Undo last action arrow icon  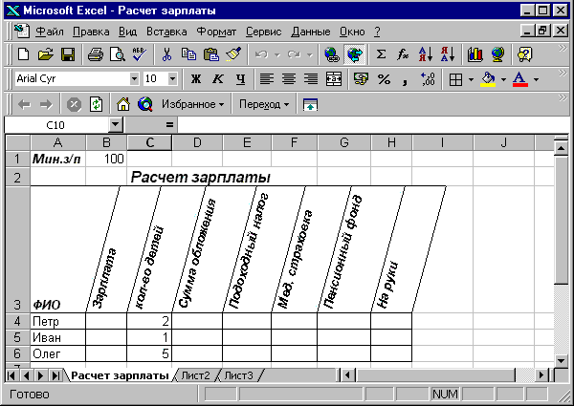[261, 54]
